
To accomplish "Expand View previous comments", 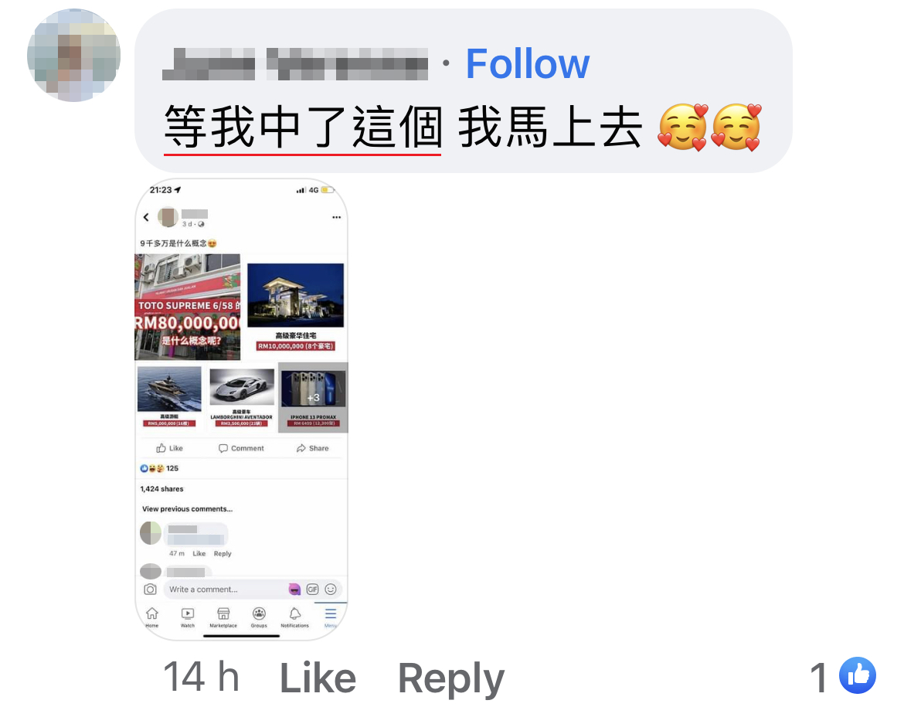I will pos(188,508).
